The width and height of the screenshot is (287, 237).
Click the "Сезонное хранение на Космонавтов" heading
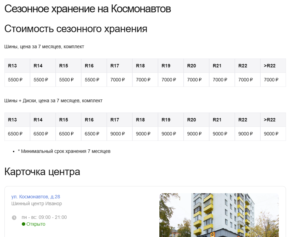87,9
